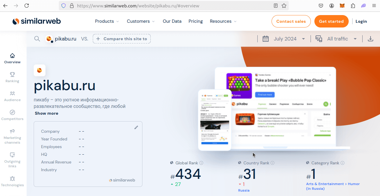Click the Get started button
This screenshot has width=380, height=196.
(331, 21)
